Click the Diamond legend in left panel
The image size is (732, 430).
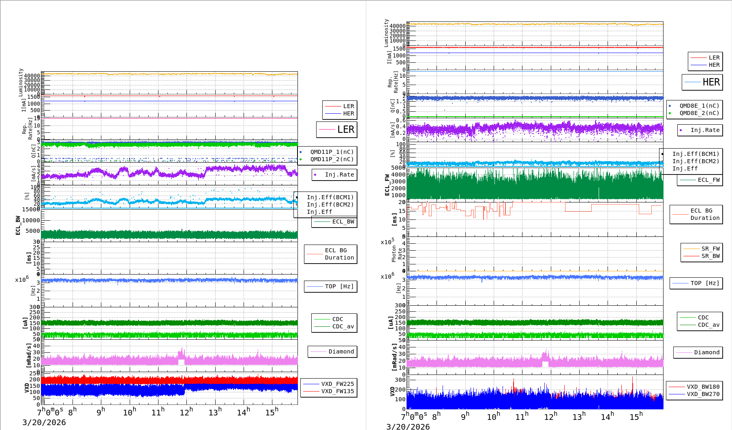pos(341,351)
